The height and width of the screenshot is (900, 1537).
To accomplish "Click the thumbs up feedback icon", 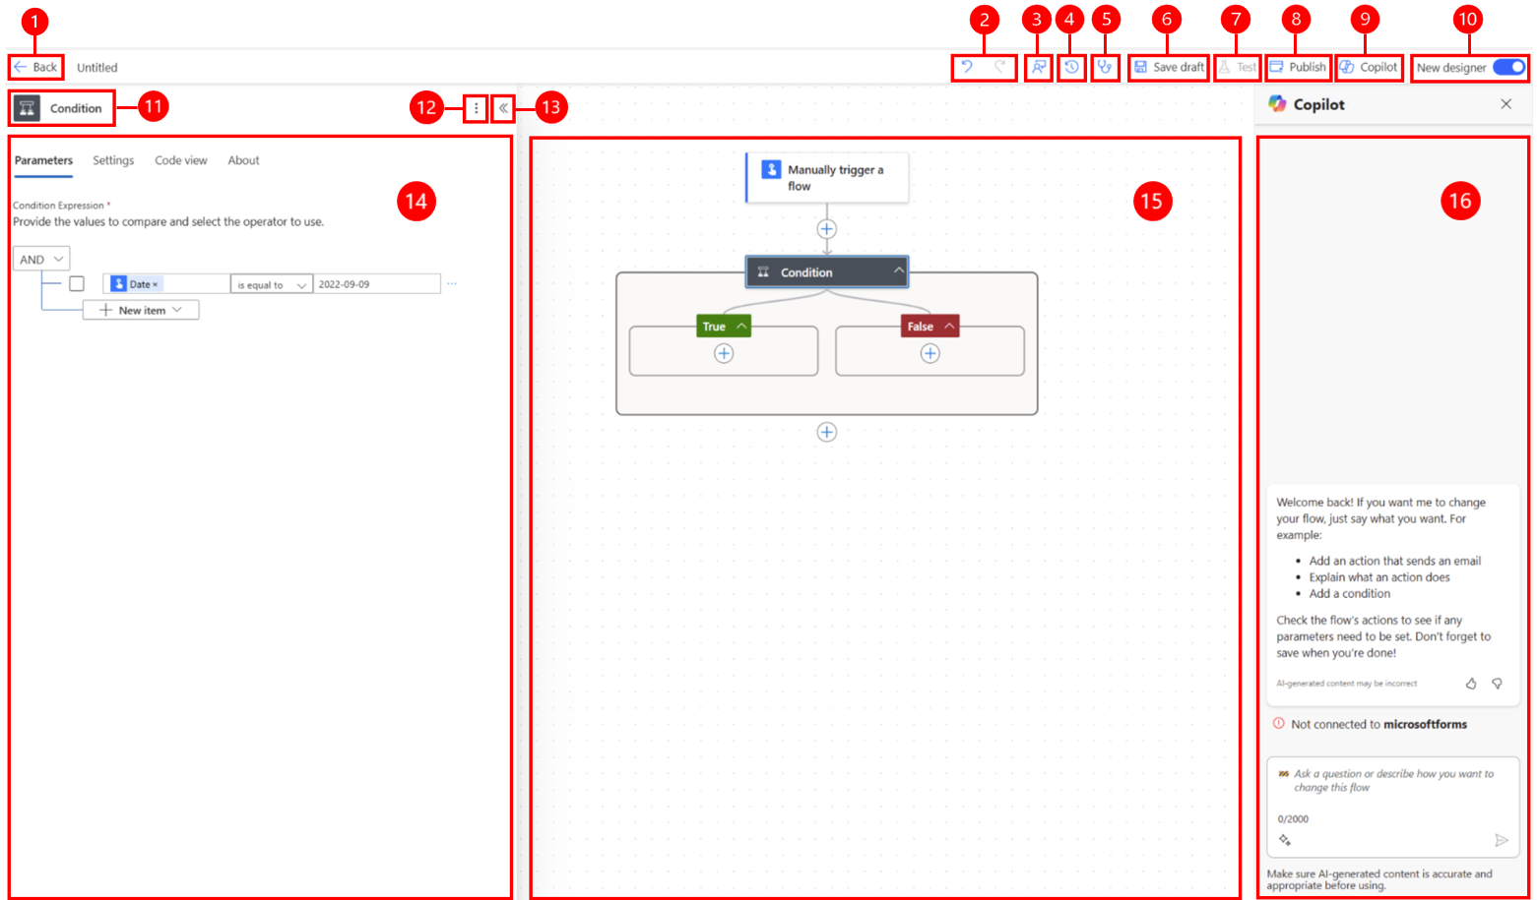I will [1471, 683].
